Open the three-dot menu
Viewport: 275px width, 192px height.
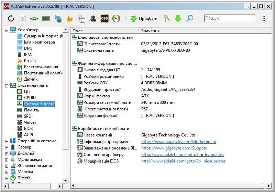coord(264,19)
